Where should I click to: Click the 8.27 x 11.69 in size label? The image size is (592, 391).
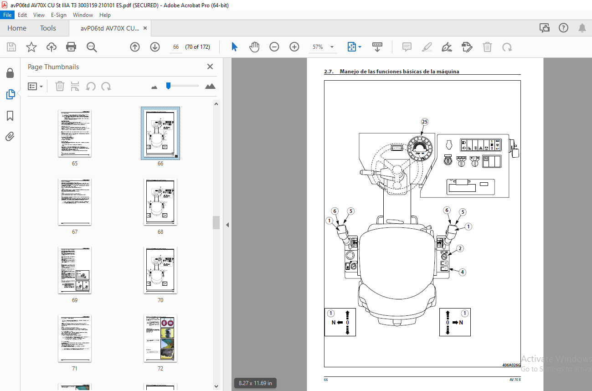point(255,383)
